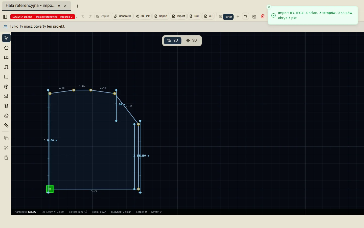Select the arrow selection tool

(x=6, y=38)
